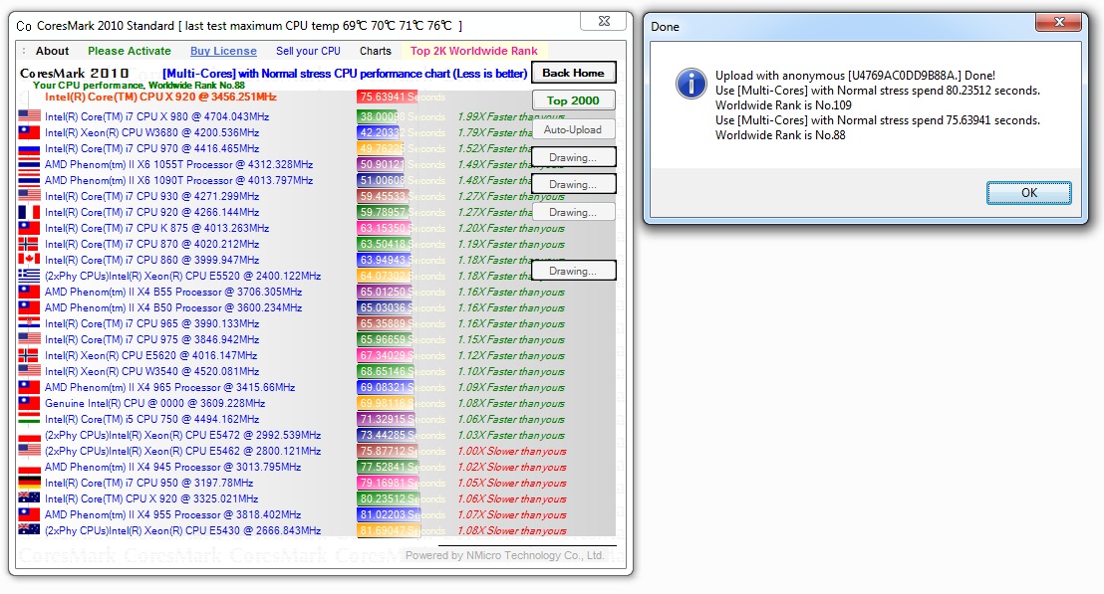
Task: Click the chart title Multi-Cores Normal stress
Action: coord(345,73)
